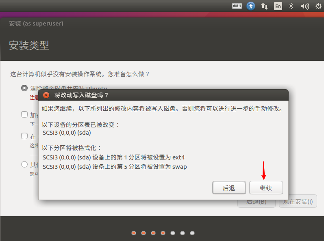
Task: Click the 继续 button in the dialog
Action: [266, 188]
